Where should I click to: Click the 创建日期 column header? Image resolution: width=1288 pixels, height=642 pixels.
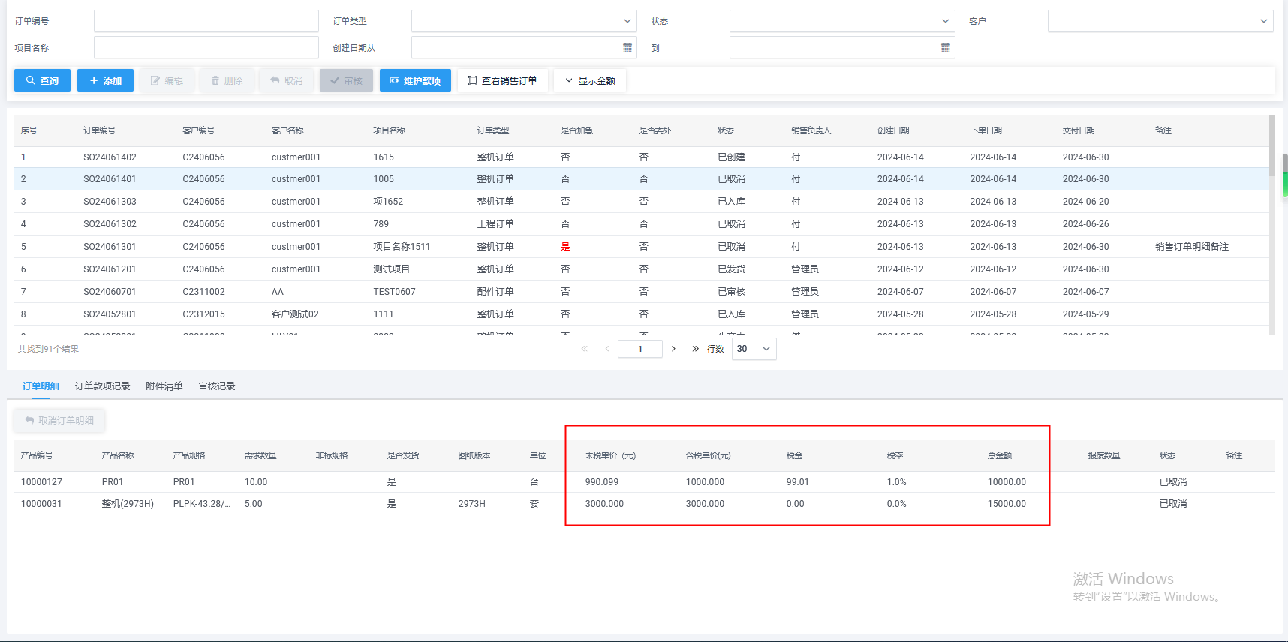click(893, 130)
